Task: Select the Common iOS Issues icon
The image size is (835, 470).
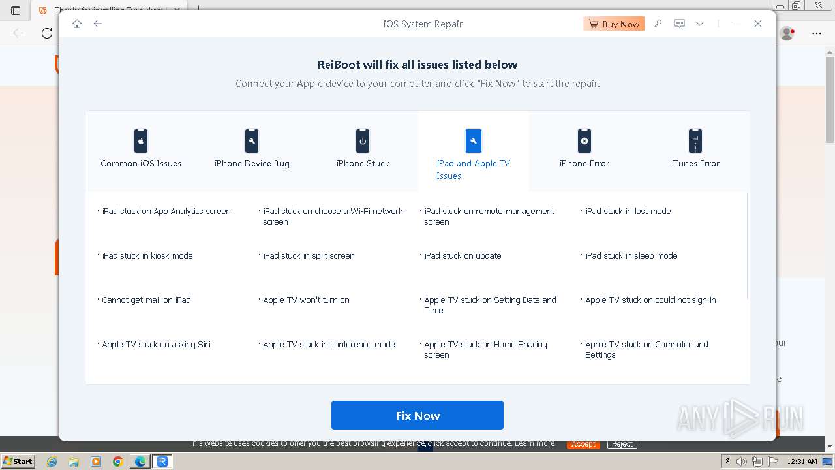Action: (141, 140)
